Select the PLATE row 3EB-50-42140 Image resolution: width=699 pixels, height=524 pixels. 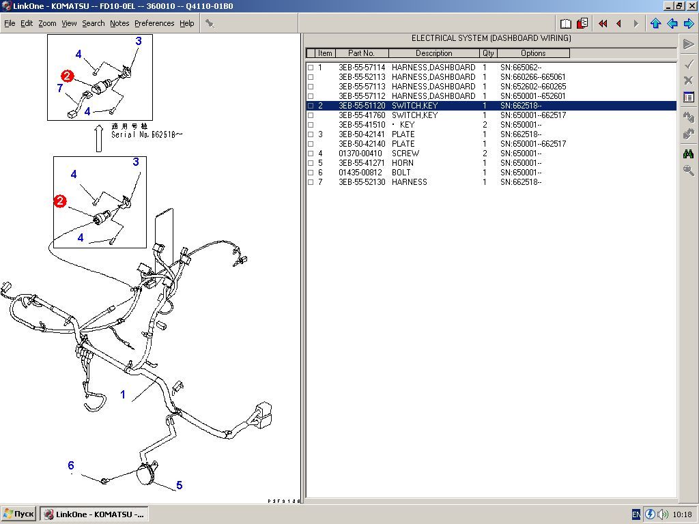tap(491, 144)
